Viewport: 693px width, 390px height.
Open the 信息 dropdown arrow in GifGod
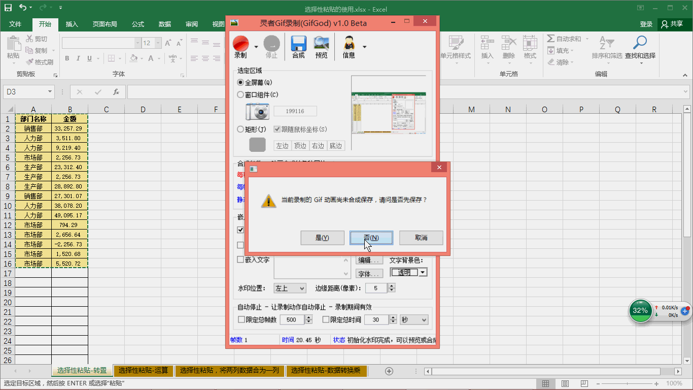coord(364,47)
